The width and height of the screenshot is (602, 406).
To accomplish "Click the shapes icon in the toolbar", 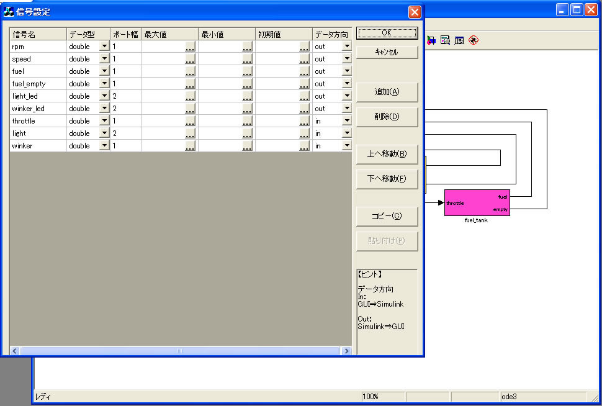I will click(431, 40).
